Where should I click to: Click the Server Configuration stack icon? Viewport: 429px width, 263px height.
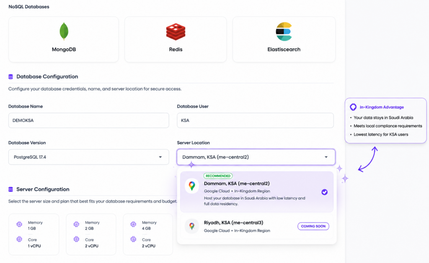click(10, 189)
